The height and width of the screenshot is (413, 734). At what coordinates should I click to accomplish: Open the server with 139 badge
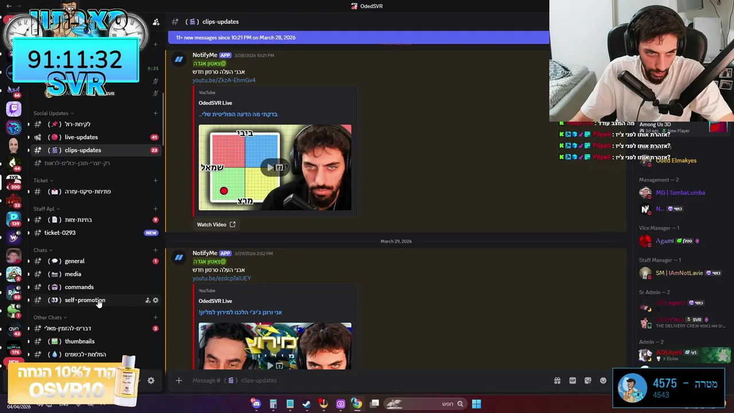pyautogui.click(x=14, y=219)
